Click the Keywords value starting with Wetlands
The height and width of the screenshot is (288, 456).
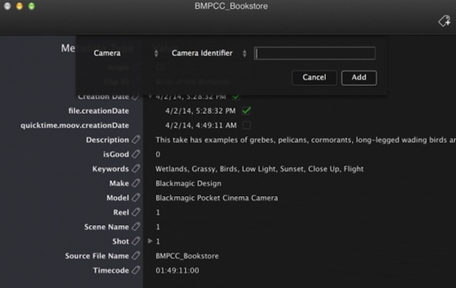coord(259,169)
